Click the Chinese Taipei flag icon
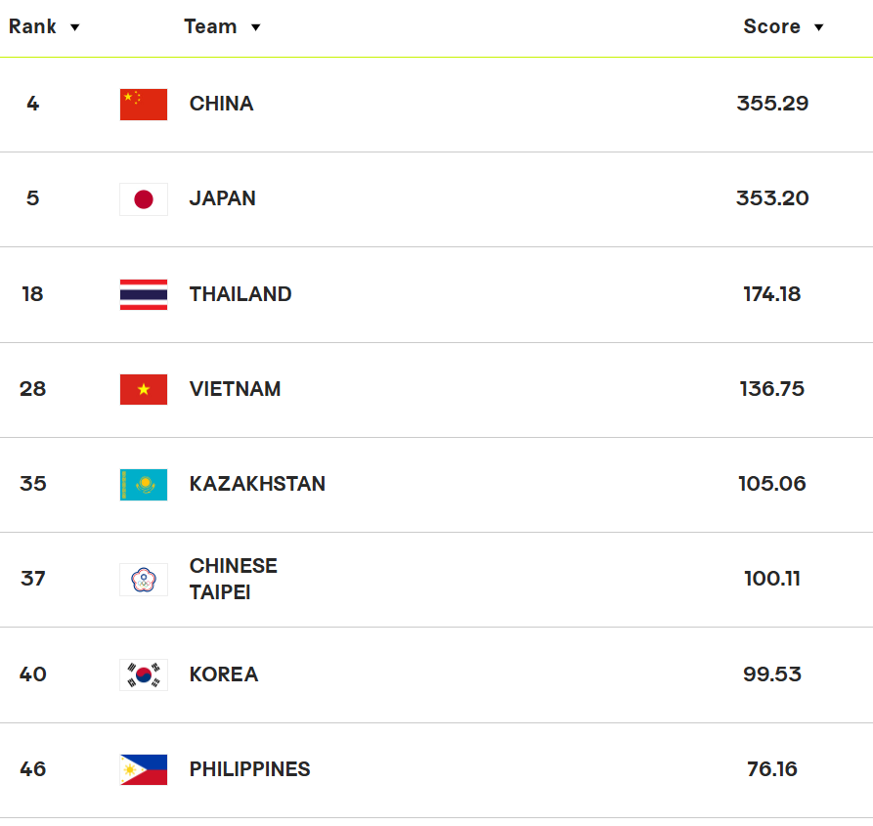Image resolution: width=873 pixels, height=826 pixels. coord(144,580)
